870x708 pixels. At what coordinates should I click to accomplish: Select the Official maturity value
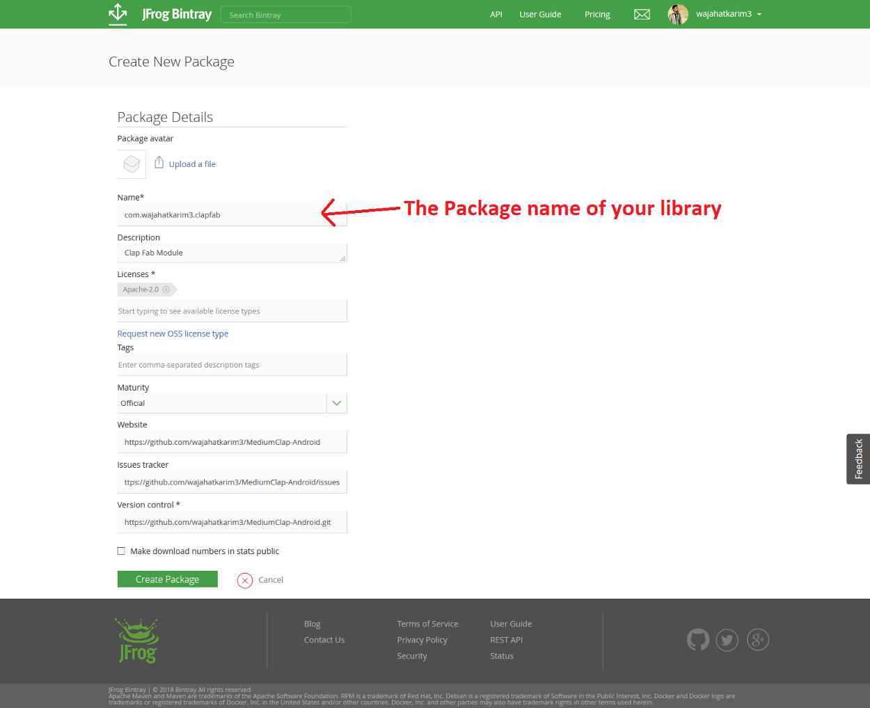click(x=133, y=403)
